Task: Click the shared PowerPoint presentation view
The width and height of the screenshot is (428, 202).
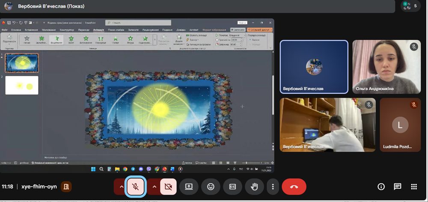Action: [137, 95]
